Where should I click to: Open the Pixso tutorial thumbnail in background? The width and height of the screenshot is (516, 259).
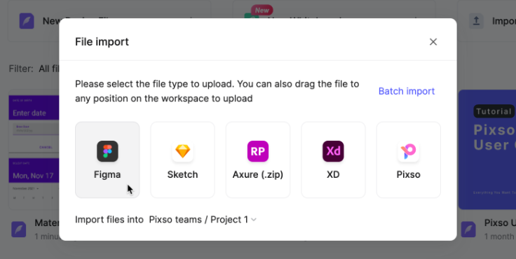tap(487, 150)
